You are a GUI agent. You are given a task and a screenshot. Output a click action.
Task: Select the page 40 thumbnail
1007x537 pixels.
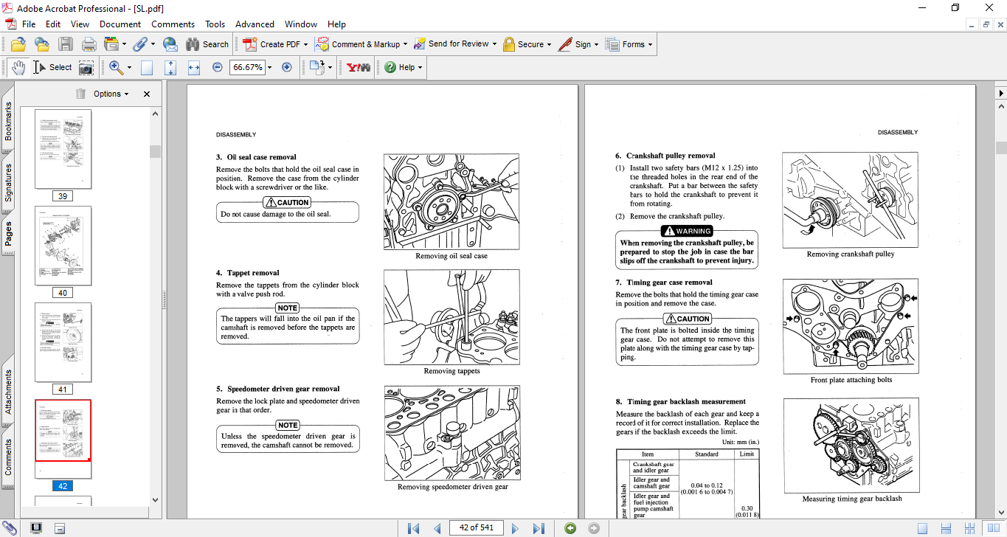coord(63,246)
